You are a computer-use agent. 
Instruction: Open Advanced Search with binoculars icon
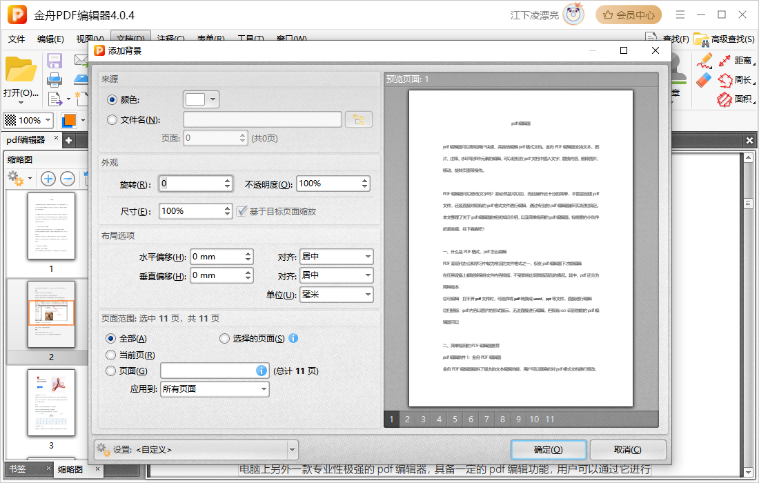(724, 39)
